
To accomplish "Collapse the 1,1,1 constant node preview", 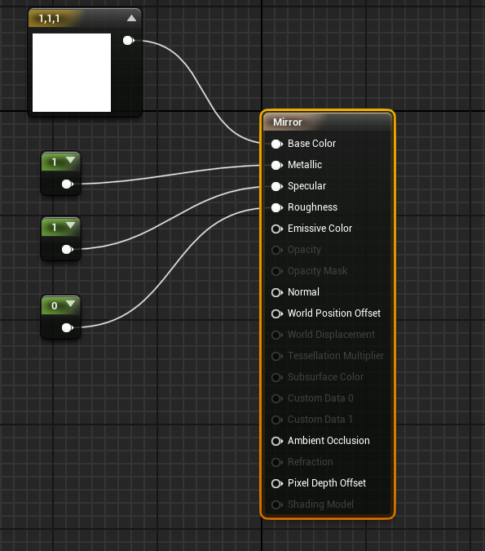I will tap(131, 18).
